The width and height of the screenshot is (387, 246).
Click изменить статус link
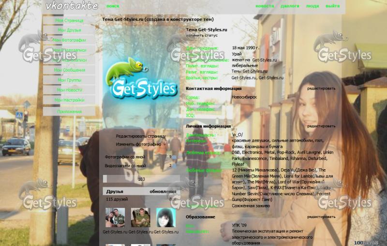(x=202, y=35)
